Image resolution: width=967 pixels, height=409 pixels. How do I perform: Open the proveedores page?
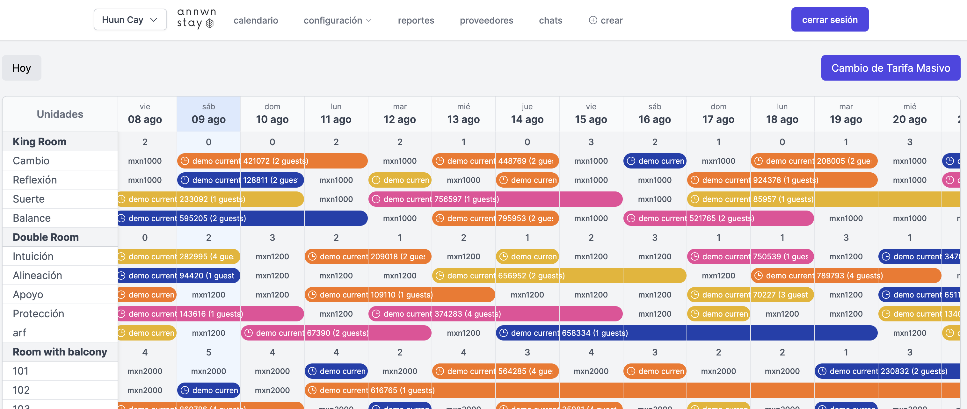[486, 20]
